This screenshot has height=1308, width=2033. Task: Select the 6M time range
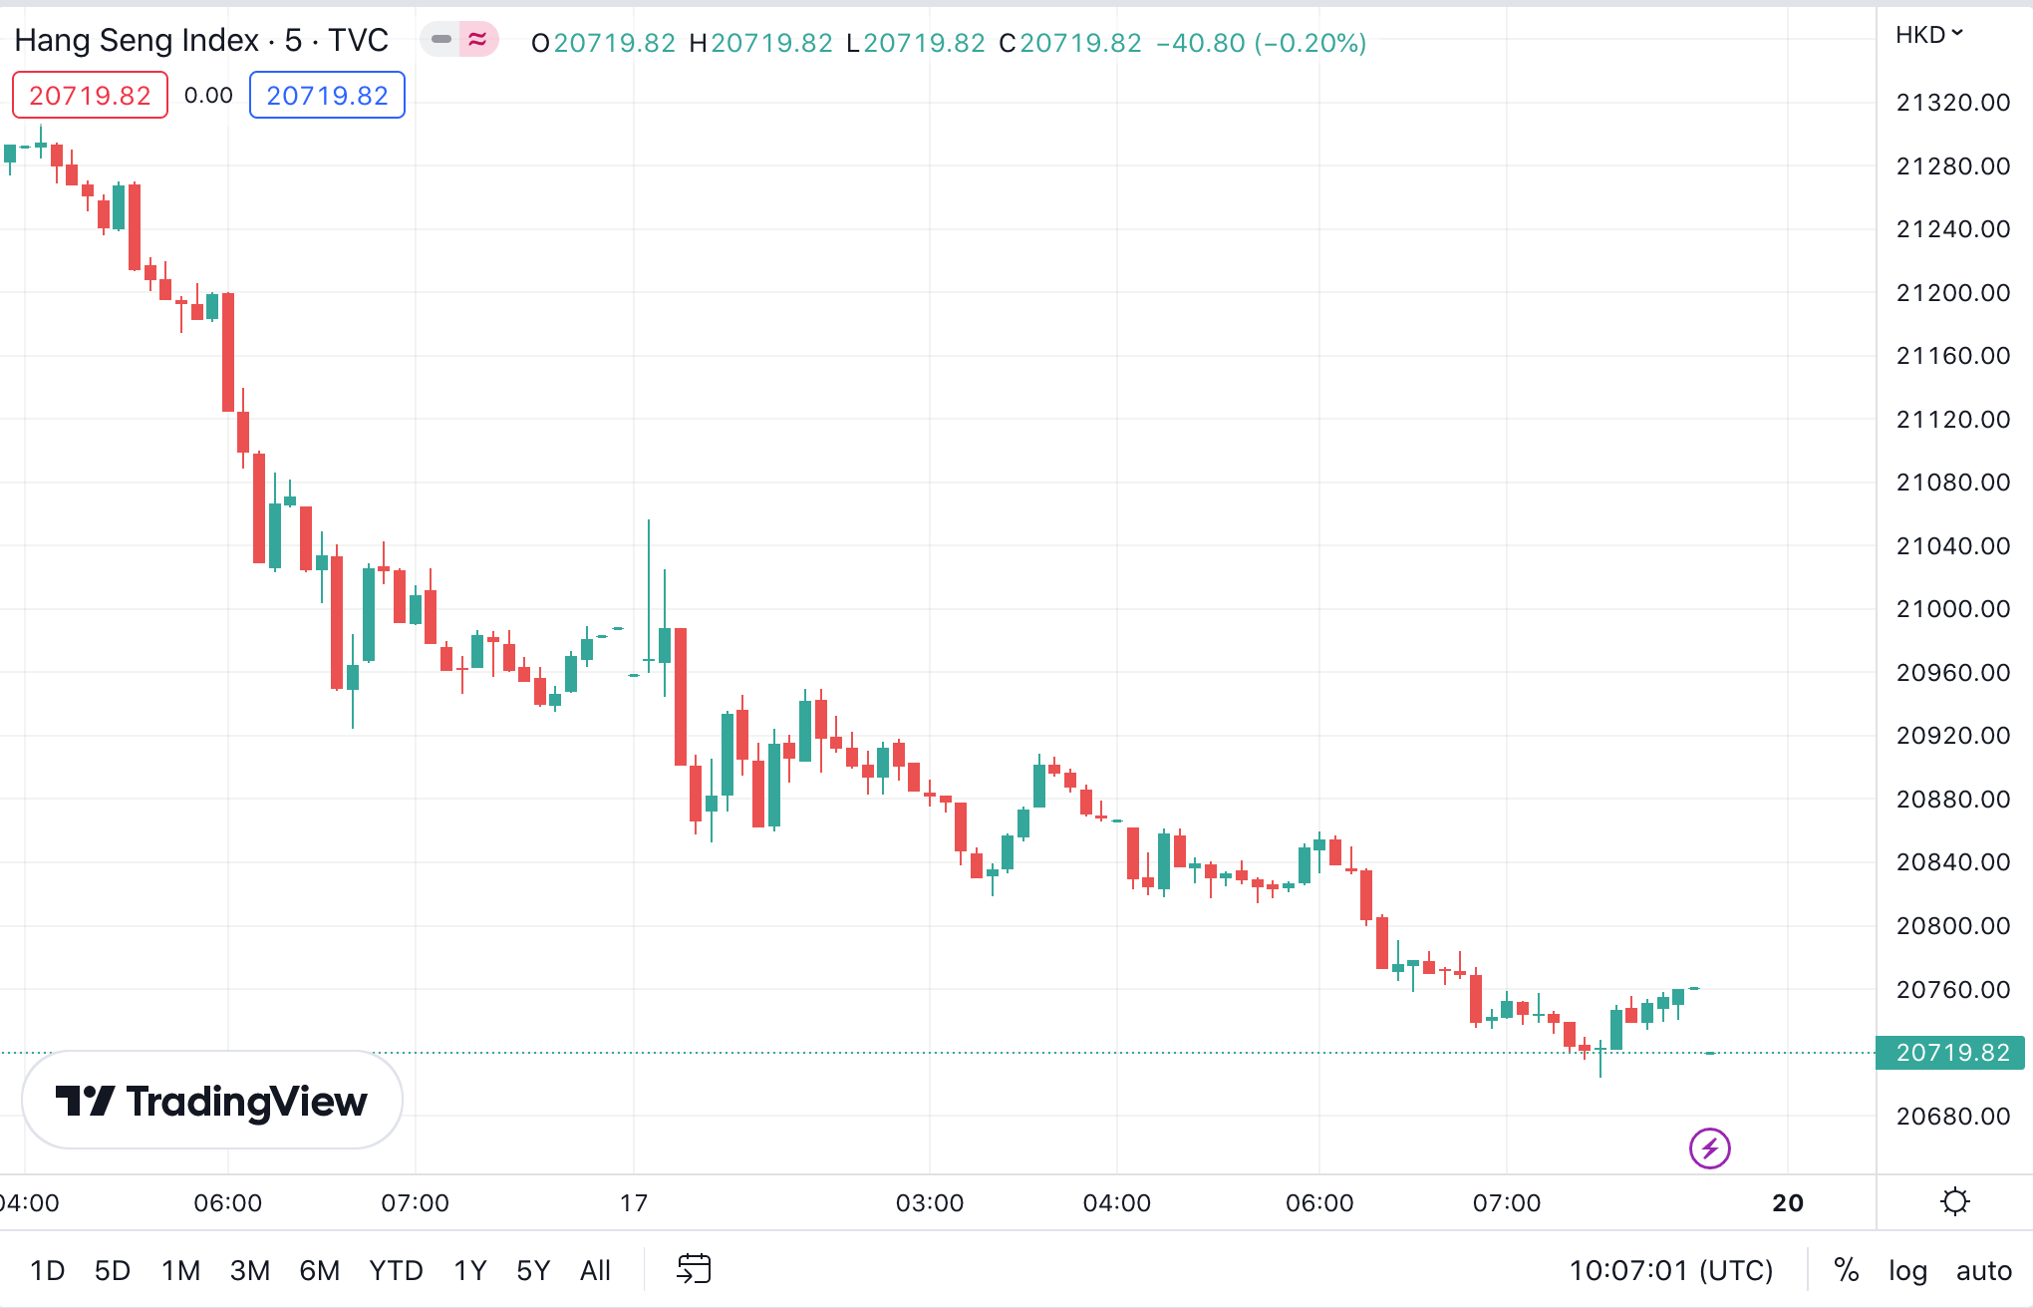coord(320,1270)
